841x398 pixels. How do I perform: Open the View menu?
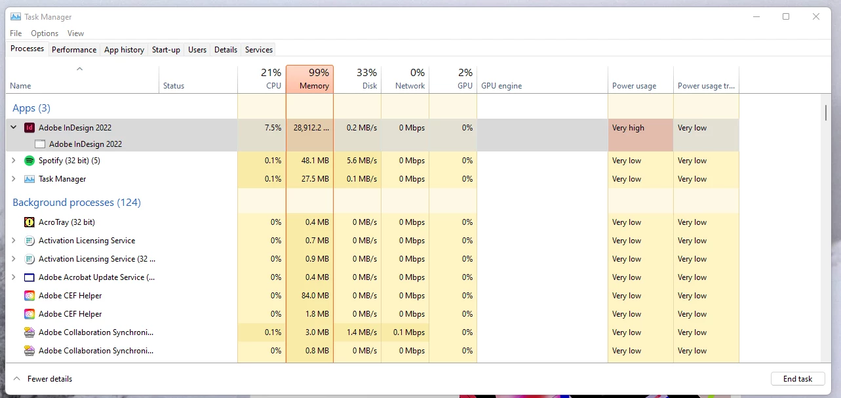tap(75, 33)
